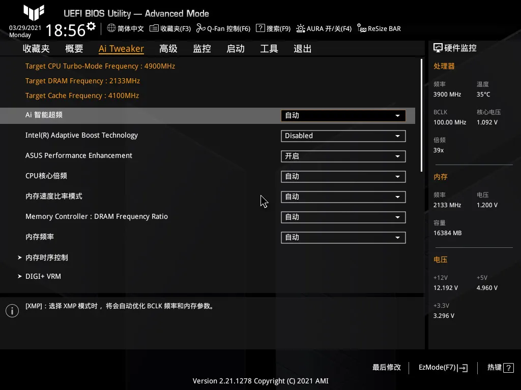Click the 最后修改 button
The height and width of the screenshot is (390, 521).
coord(387,368)
